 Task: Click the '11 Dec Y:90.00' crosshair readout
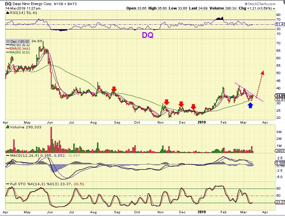tap(18, 41)
